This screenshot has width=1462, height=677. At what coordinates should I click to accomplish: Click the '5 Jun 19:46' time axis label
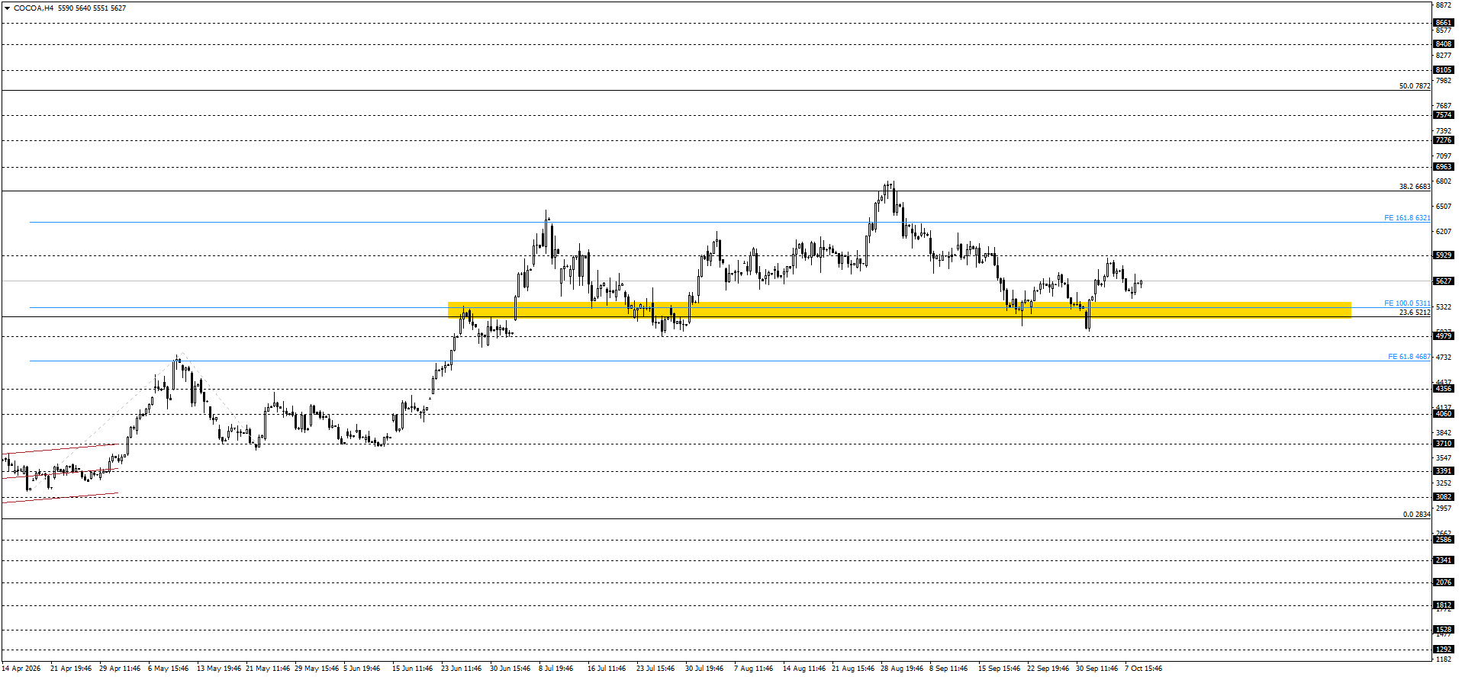click(x=361, y=669)
